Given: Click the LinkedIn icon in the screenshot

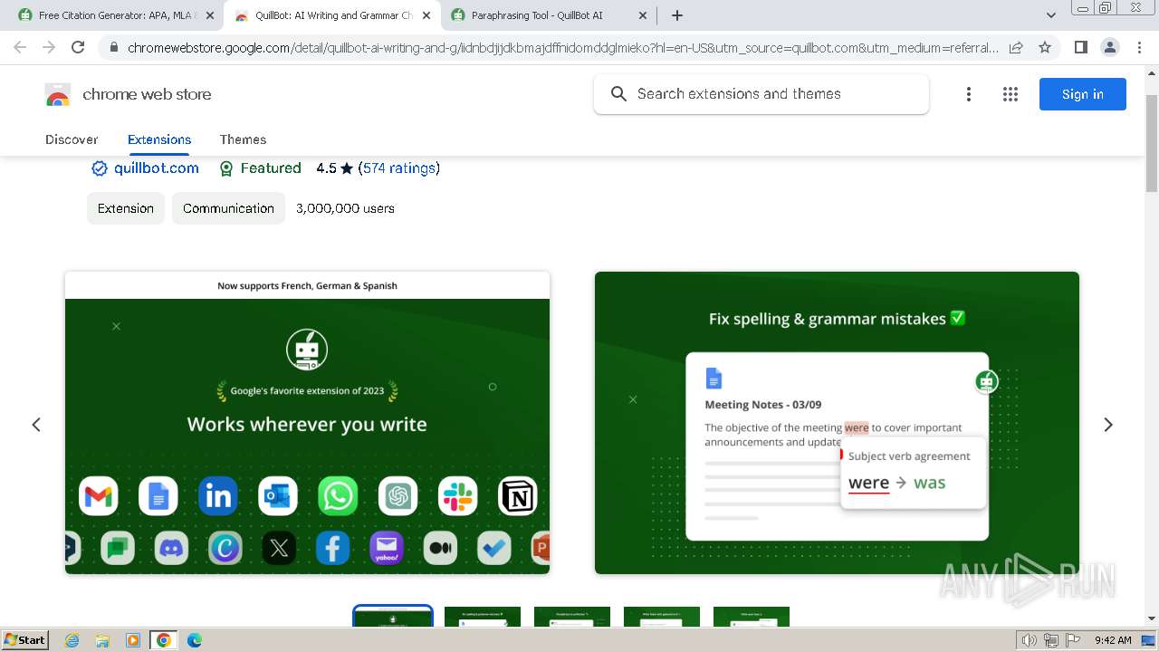Looking at the screenshot, I should (218, 496).
